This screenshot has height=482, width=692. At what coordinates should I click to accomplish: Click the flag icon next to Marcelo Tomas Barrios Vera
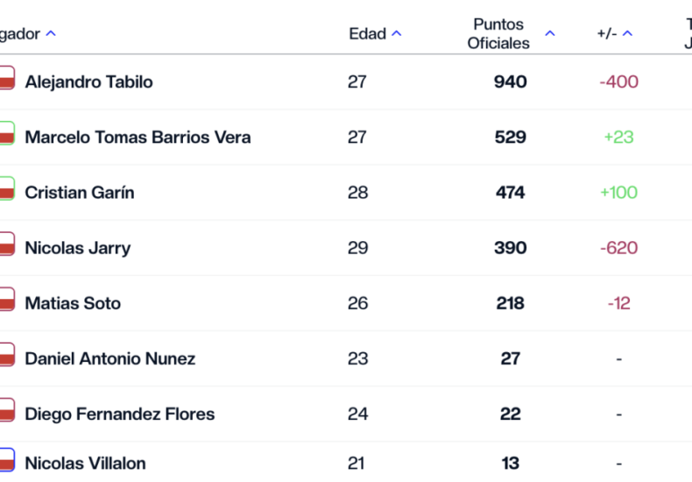click(7, 133)
